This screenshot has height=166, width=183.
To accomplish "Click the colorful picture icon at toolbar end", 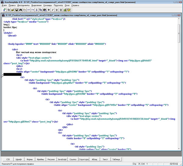I will 69,10.
